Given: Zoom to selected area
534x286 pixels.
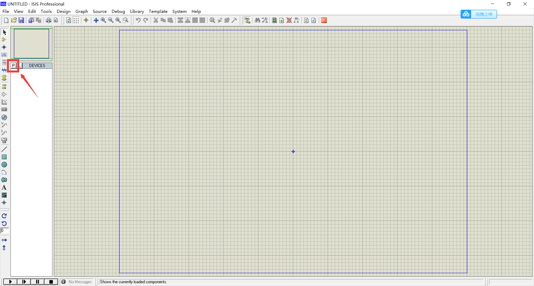Looking at the screenshot, I should (x=126, y=20).
